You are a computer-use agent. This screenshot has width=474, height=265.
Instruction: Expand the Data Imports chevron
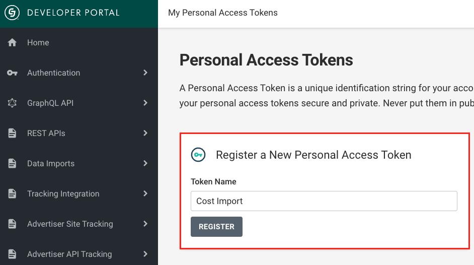coord(145,164)
